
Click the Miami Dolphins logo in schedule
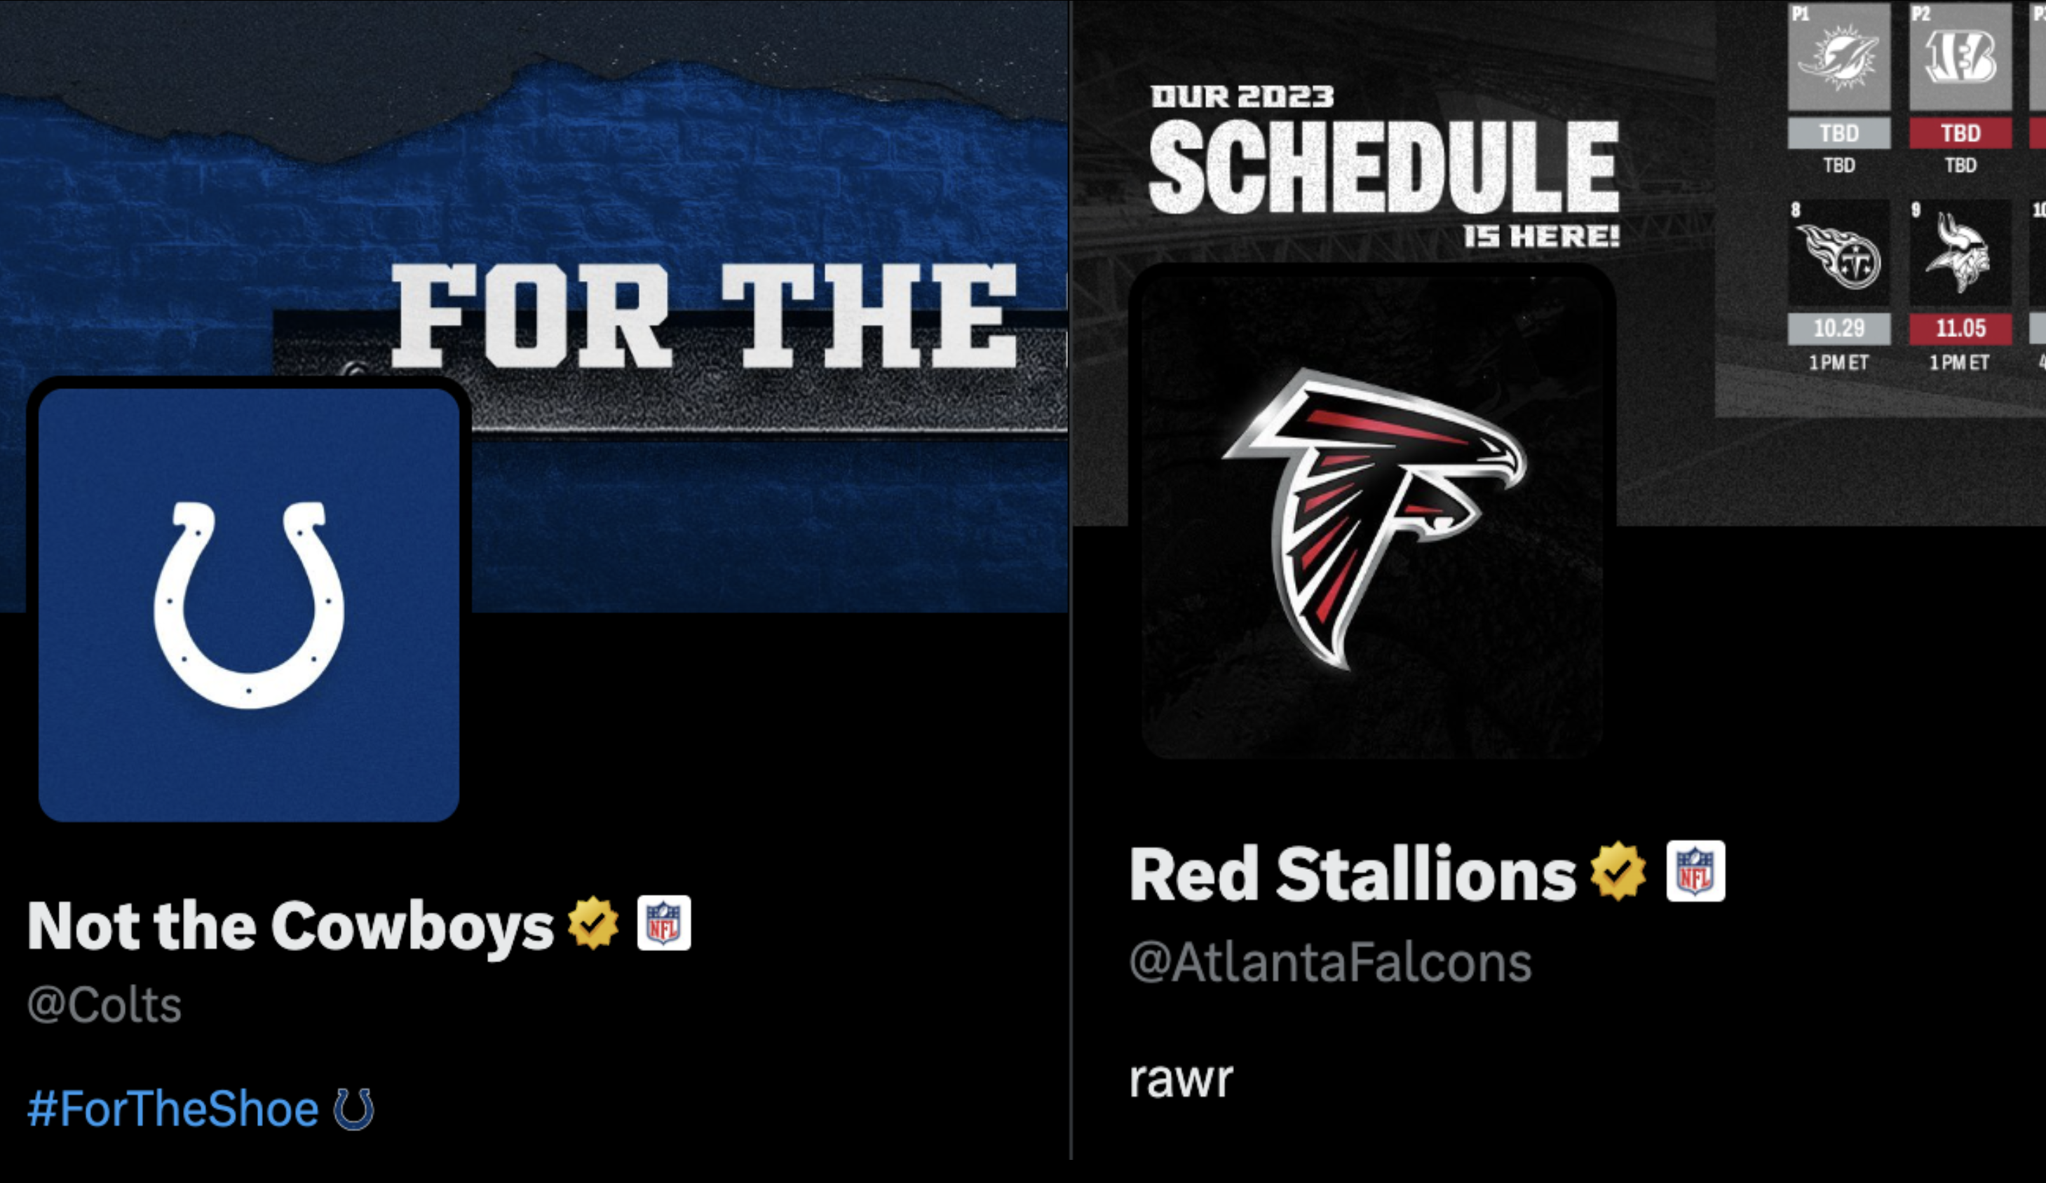click(1838, 57)
